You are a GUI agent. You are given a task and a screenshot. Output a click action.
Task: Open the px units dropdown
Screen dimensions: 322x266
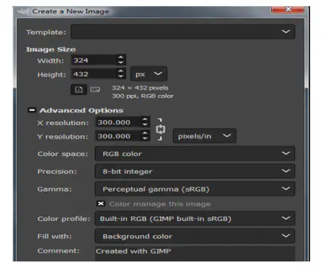coord(149,74)
